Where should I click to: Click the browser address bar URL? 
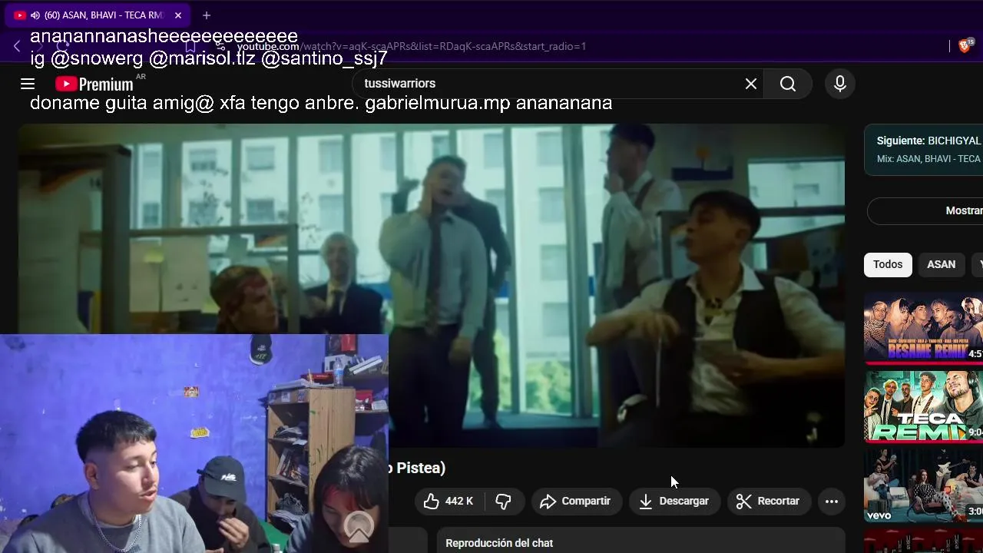(411, 46)
